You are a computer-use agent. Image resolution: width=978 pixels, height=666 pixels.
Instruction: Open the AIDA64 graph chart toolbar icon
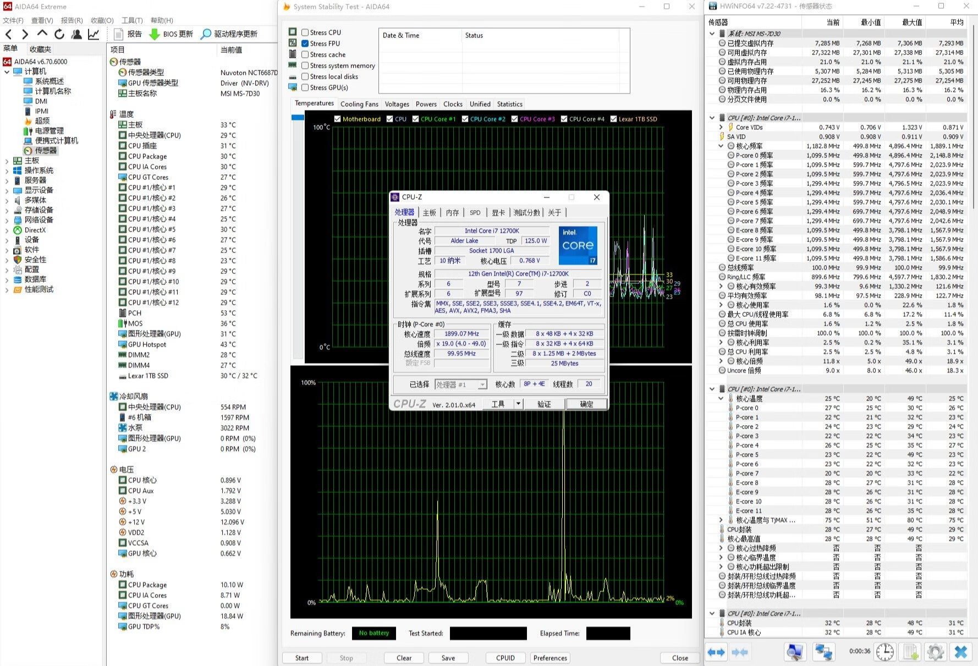[x=94, y=34]
